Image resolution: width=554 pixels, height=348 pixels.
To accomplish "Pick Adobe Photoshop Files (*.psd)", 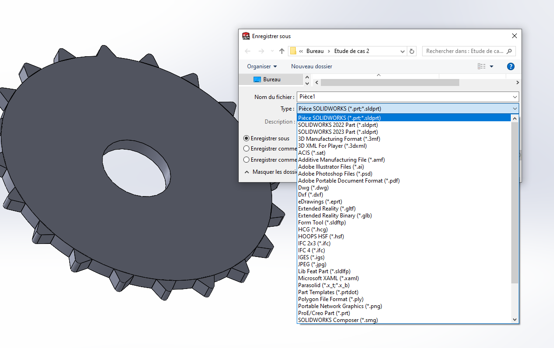I will click(x=404, y=174).
